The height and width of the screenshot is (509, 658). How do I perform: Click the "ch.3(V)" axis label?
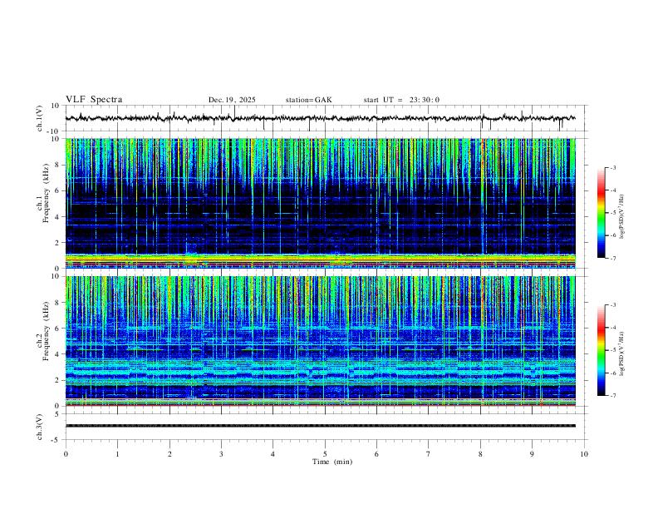pyautogui.click(x=40, y=427)
